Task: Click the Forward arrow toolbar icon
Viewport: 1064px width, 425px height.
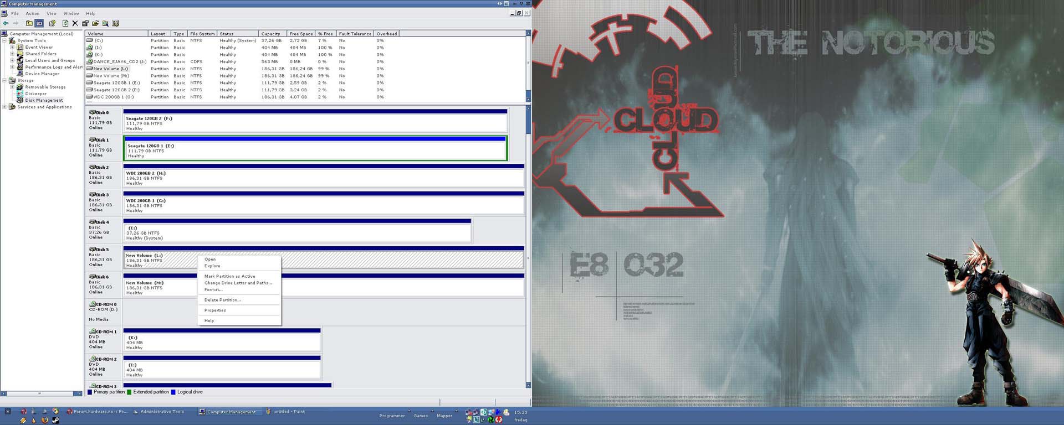Action: (16, 23)
